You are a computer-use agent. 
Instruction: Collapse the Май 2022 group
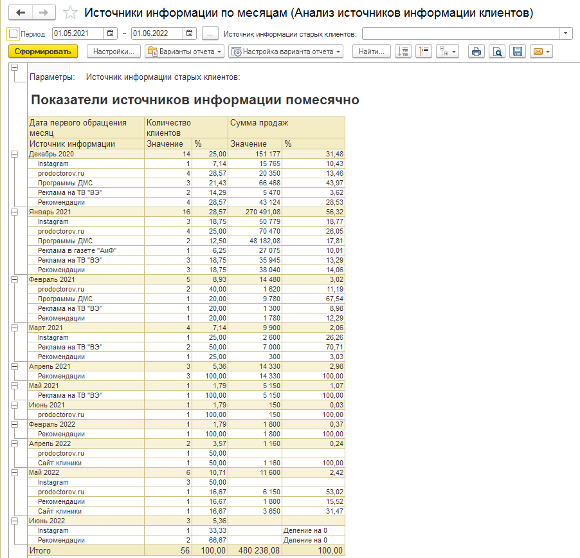coord(14,472)
